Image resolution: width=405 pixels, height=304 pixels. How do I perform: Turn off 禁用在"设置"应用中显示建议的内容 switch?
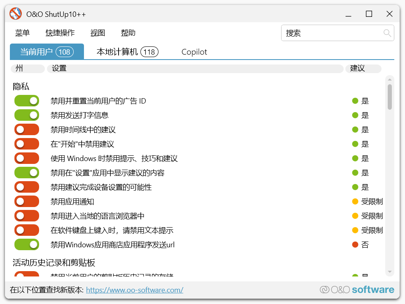pos(27,173)
